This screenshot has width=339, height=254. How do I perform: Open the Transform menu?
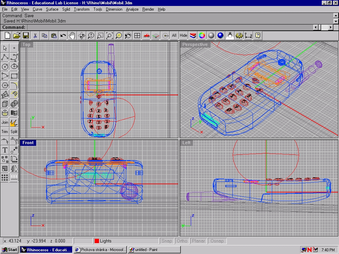(x=81, y=9)
